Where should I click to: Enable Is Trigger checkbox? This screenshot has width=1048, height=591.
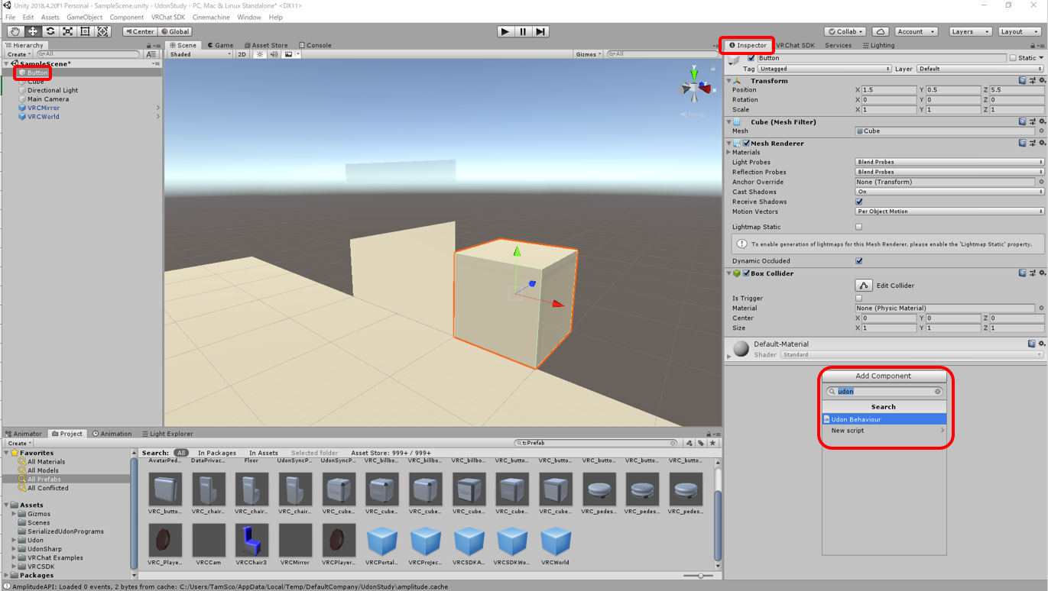pyautogui.click(x=859, y=299)
